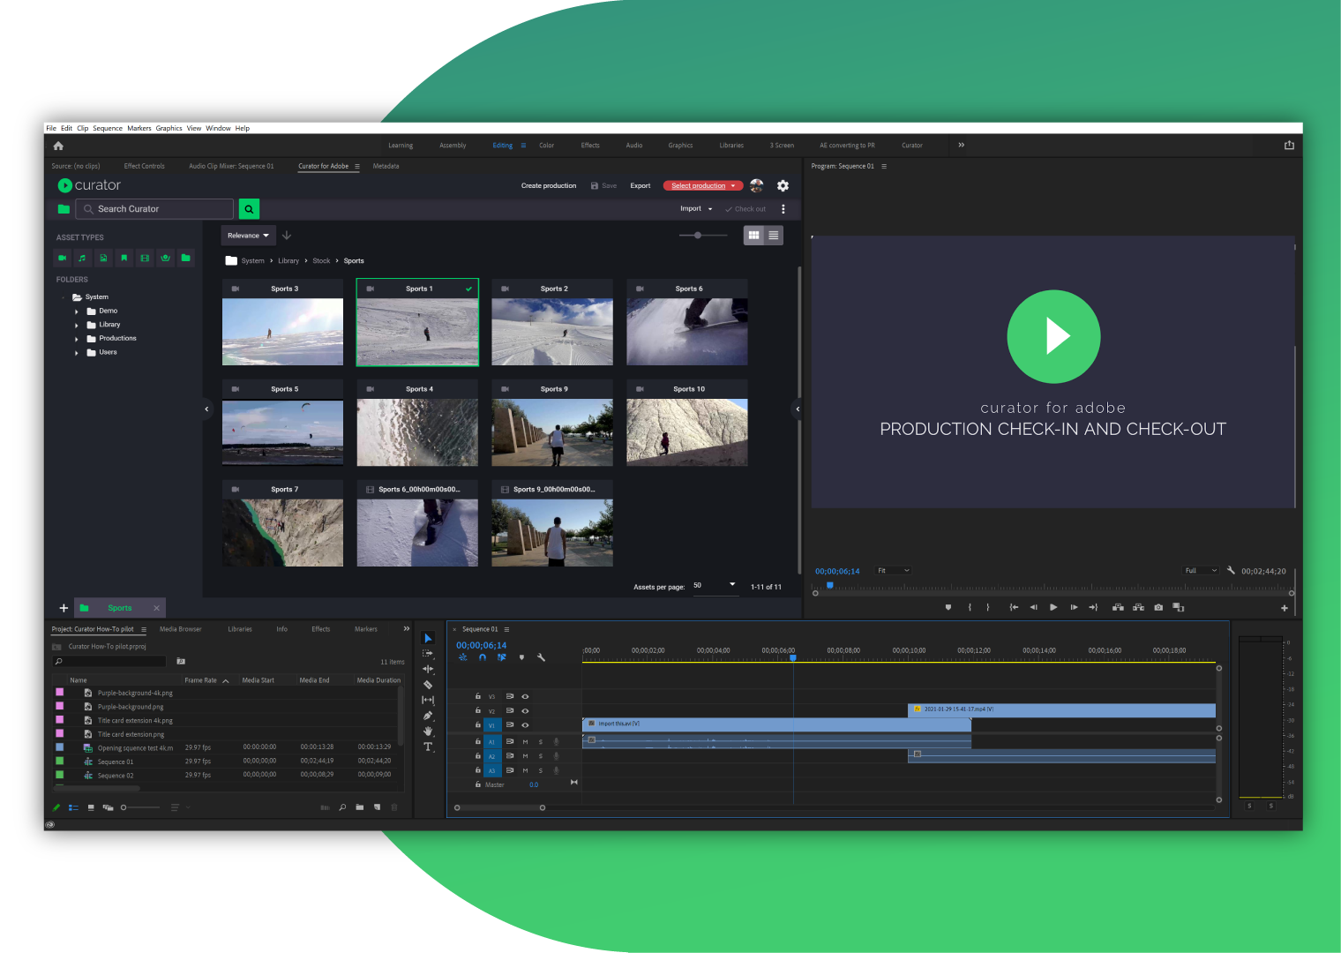1341x953 pixels.
Task: Toggle linked selection in timeline
Action: coord(502,657)
